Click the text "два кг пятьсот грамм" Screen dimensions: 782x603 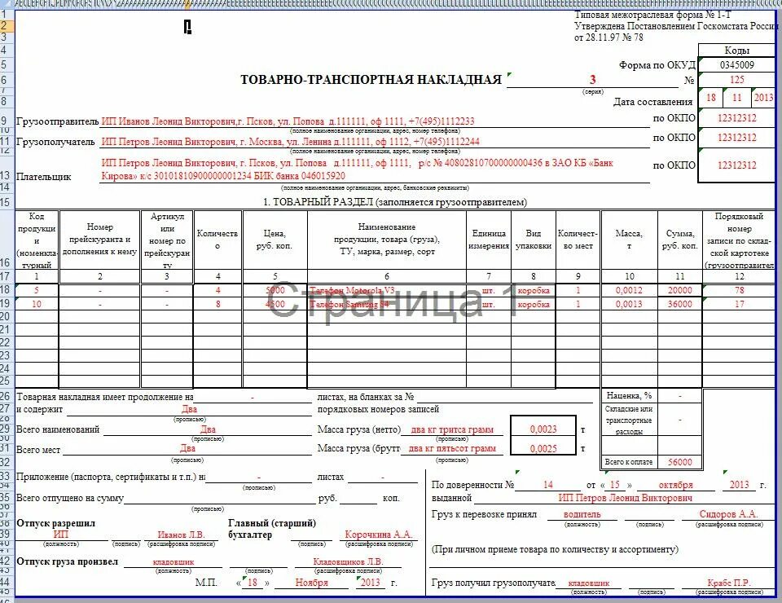click(x=452, y=448)
